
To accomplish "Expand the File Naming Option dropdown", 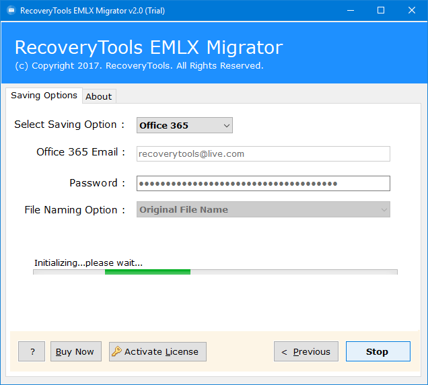I will [x=263, y=209].
